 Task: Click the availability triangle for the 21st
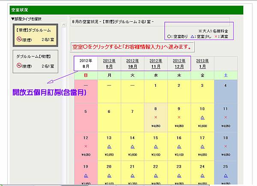point(132,176)
